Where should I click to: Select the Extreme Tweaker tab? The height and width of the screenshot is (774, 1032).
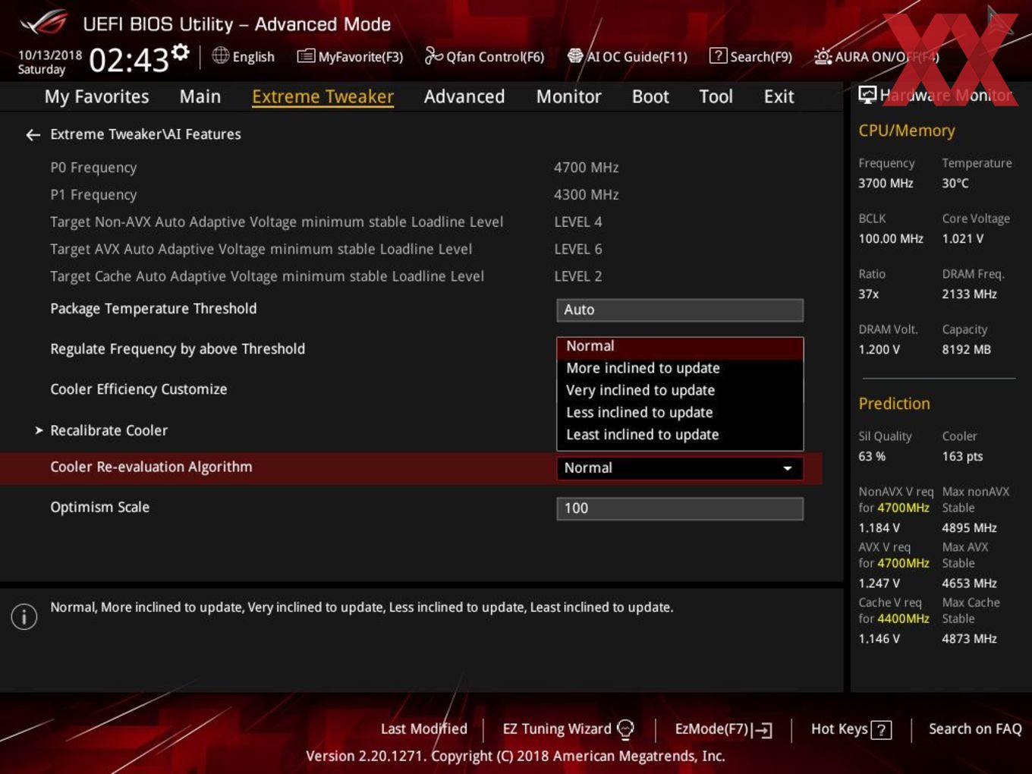322,96
